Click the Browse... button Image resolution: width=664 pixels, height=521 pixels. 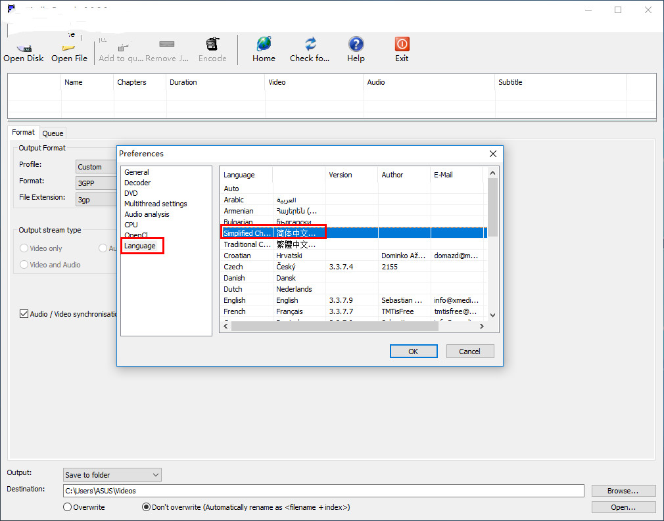tap(623, 491)
